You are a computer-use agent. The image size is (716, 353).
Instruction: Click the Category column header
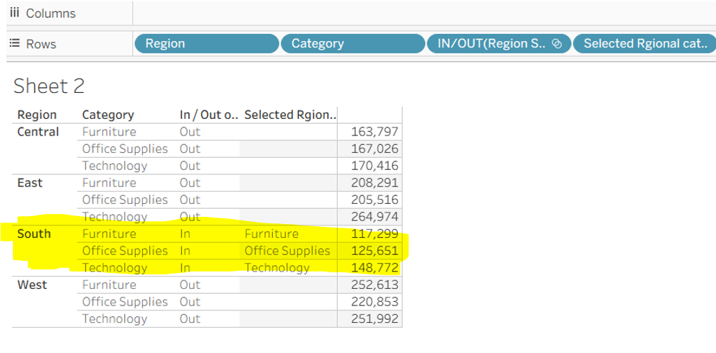click(108, 115)
